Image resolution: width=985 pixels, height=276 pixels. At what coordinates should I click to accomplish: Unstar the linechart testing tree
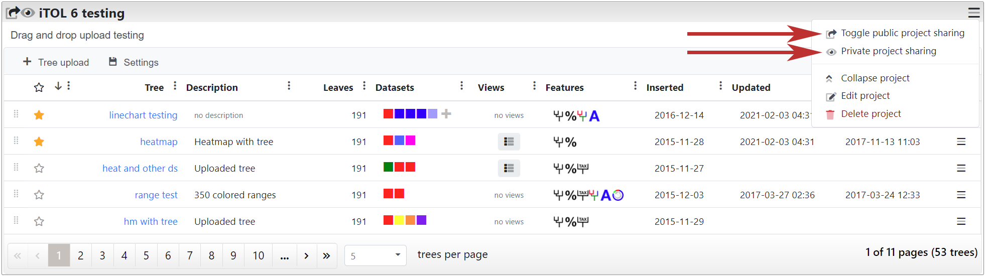click(x=39, y=115)
